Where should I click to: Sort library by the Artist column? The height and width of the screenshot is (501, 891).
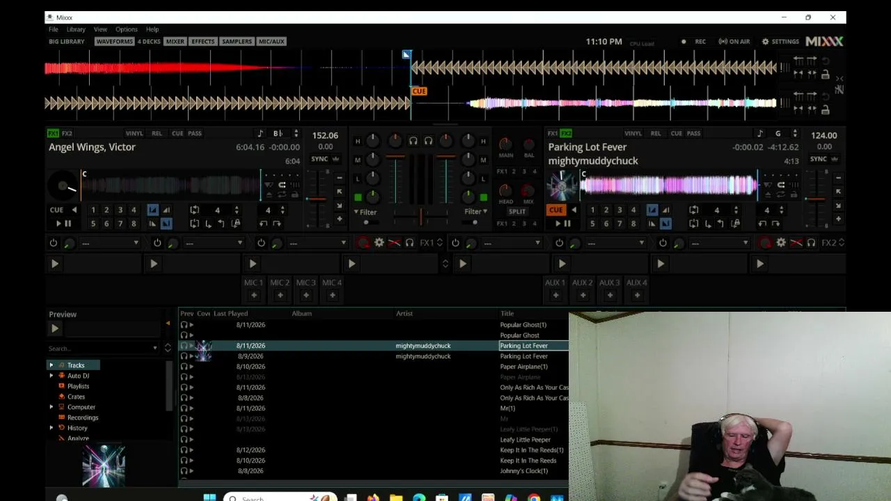click(404, 314)
